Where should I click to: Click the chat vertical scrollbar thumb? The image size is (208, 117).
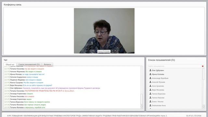click(x=142, y=99)
